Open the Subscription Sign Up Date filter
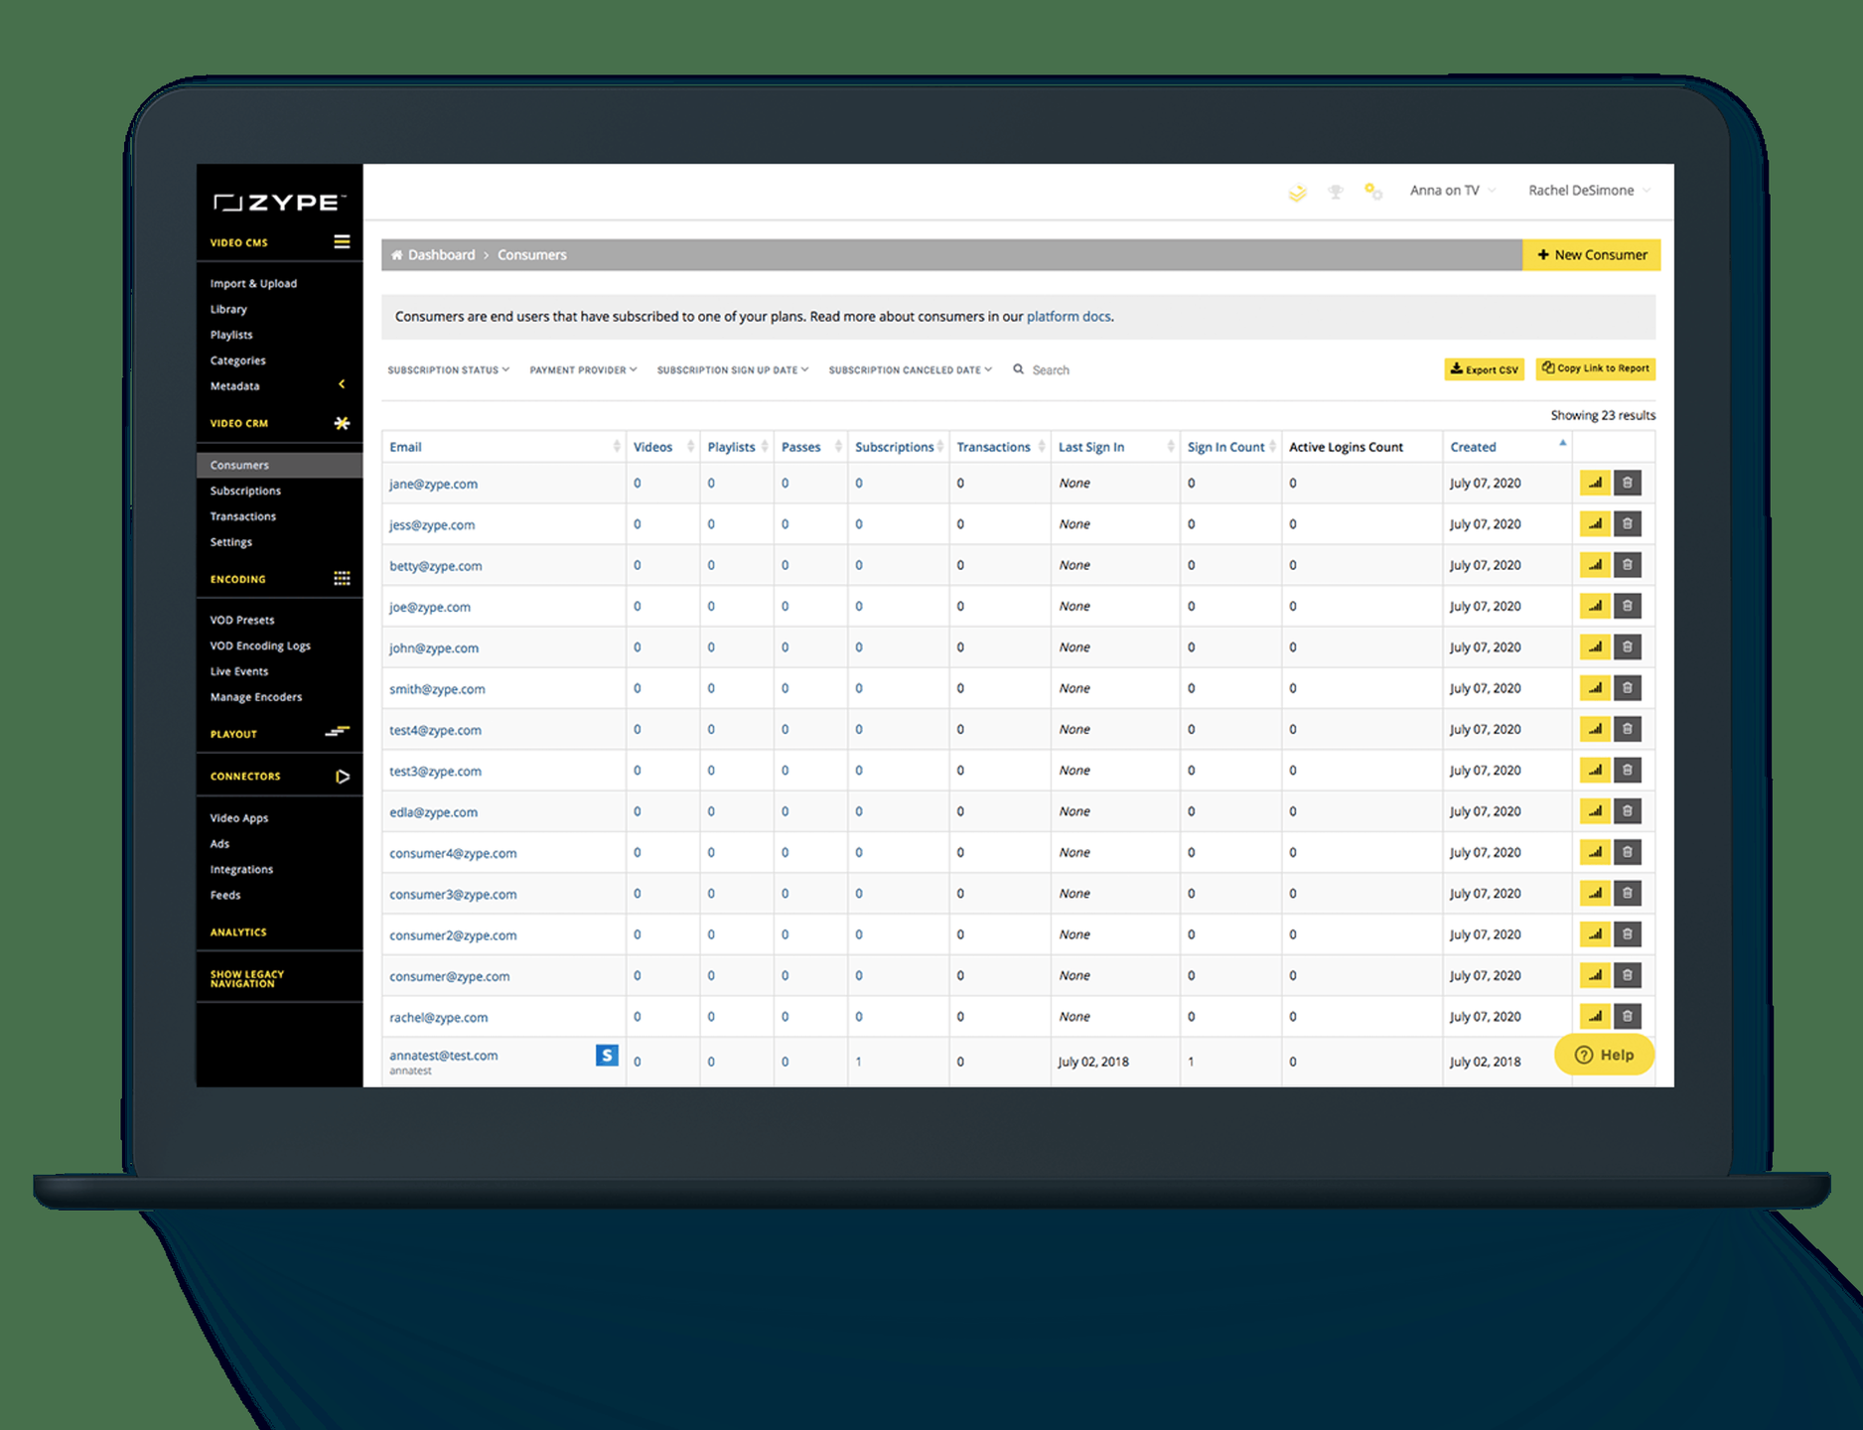This screenshot has width=1863, height=1430. click(x=733, y=370)
